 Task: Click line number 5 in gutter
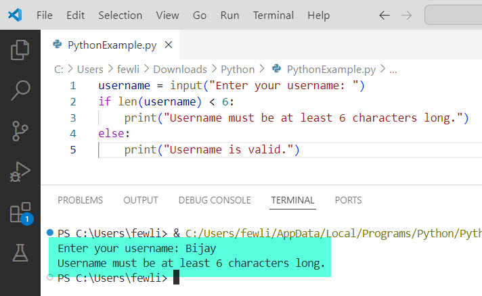tap(73, 149)
